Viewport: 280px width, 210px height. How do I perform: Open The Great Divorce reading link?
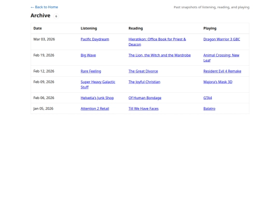click(143, 71)
